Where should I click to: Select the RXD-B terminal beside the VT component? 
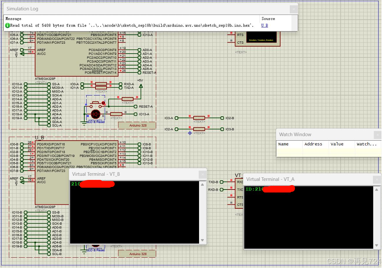(x=222, y=190)
